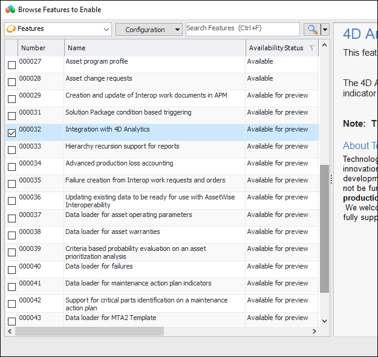Sort by the Name column header
378x357 pixels.
pyautogui.click(x=154, y=48)
